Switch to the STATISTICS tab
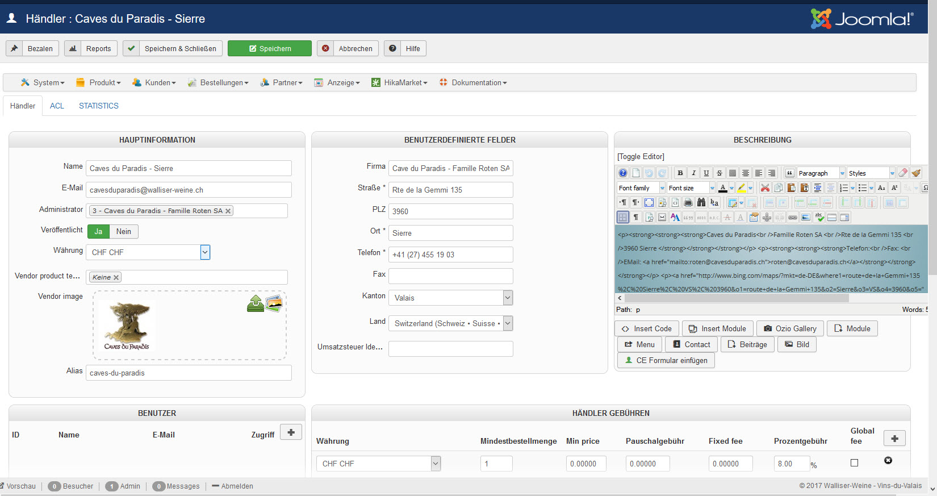Viewport: 937px width, 496px height. pyautogui.click(x=99, y=106)
